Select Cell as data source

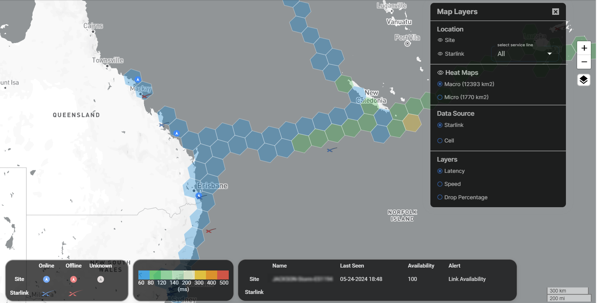(x=440, y=141)
